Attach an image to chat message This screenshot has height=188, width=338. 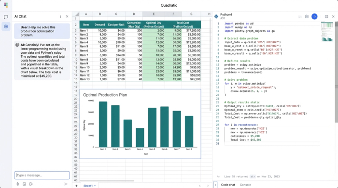click(x=24, y=184)
